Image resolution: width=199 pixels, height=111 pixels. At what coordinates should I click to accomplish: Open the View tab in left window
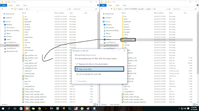tap(25, 5)
